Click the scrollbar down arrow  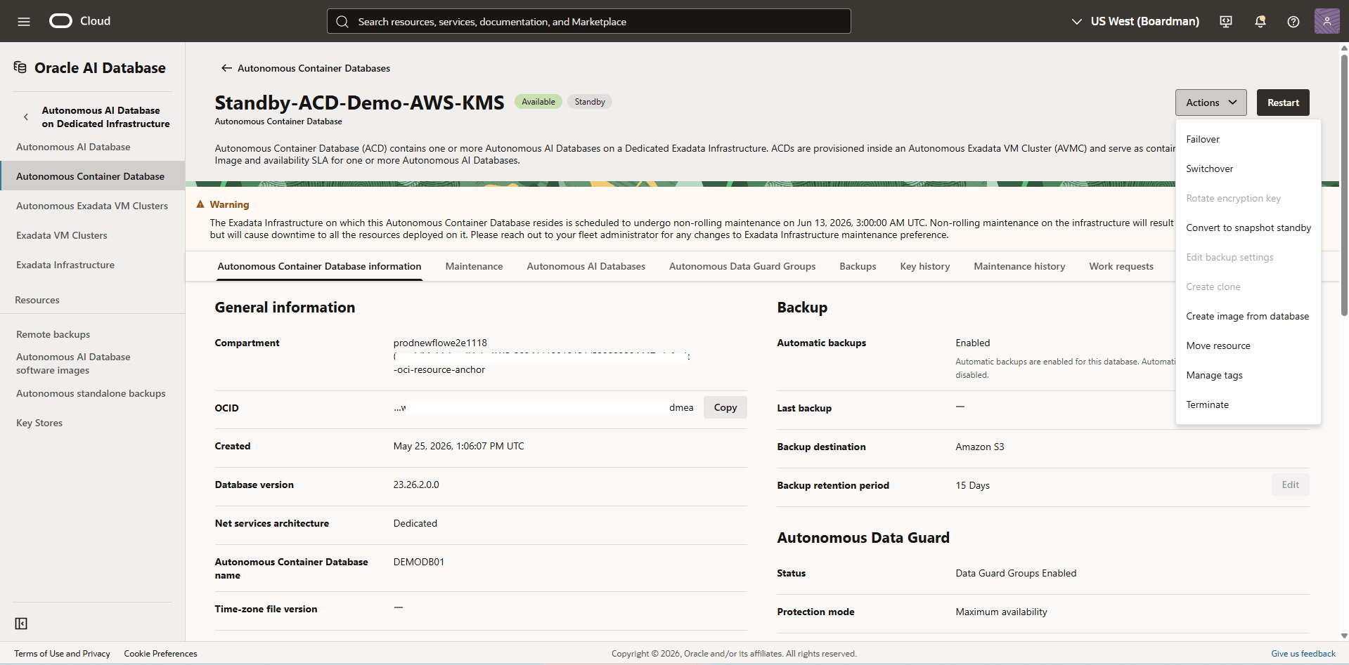click(1344, 636)
